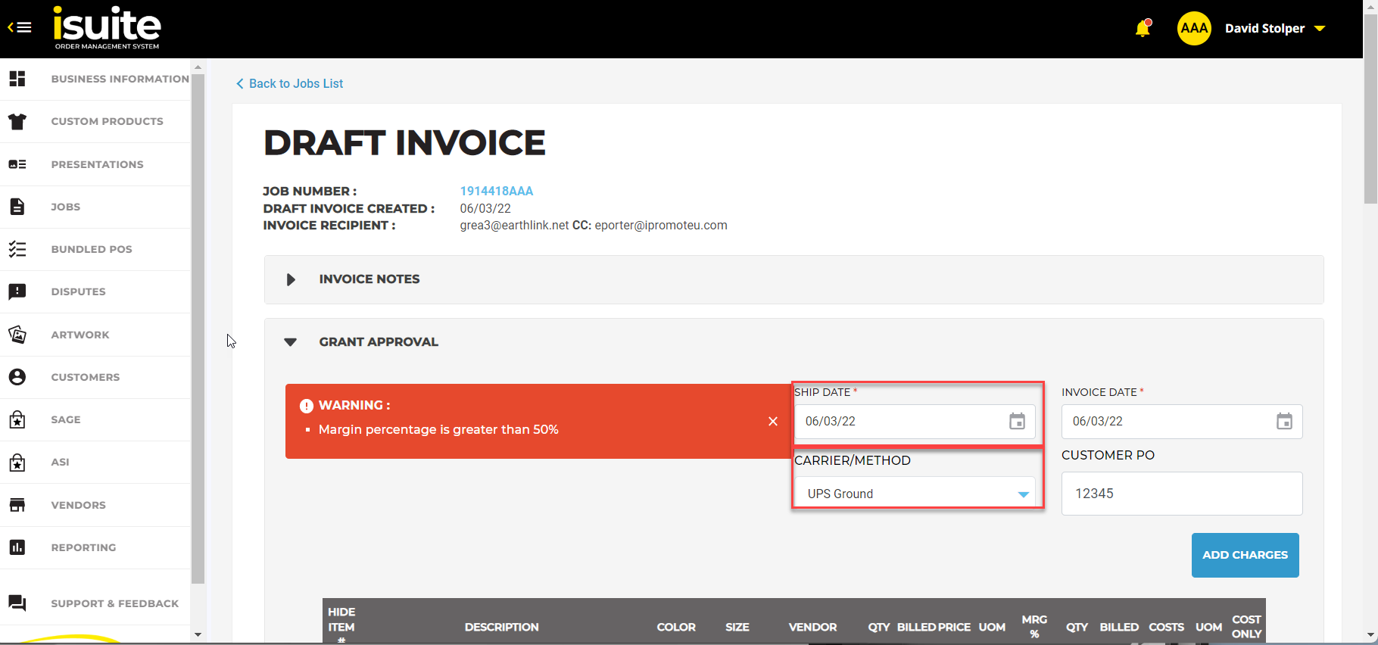Open the Presentations menu entry
Image resolution: width=1378 pixels, height=645 pixels.
[97, 164]
